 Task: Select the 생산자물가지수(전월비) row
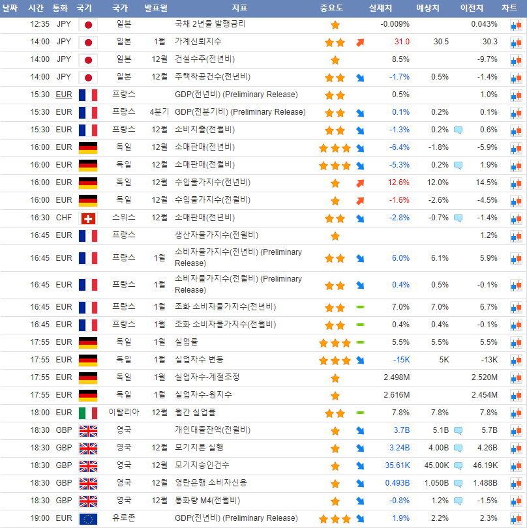pyautogui.click(x=217, y=235)
